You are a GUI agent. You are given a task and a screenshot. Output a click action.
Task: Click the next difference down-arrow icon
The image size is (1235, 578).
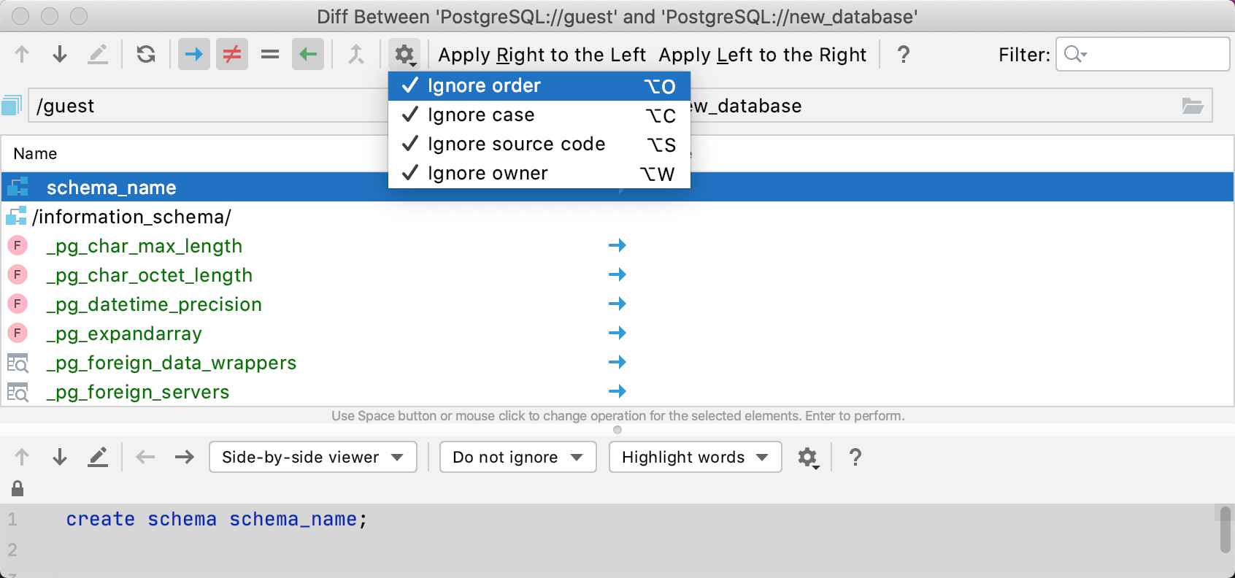(x=59, y=54)
